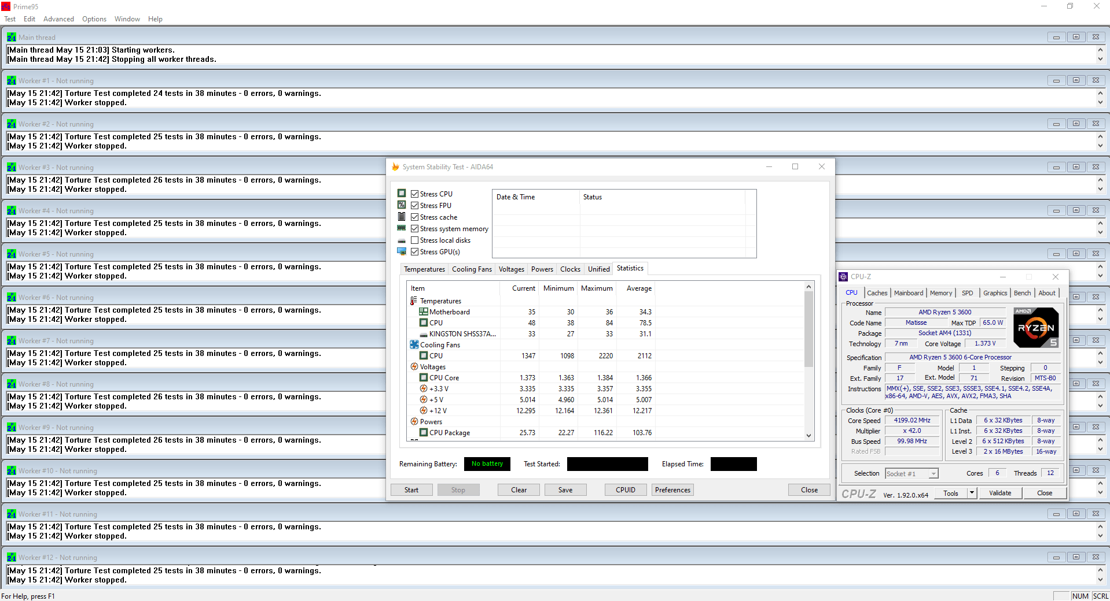Click the Worker #6 window icon
This screenshot has height=601, width=1110.
pos(12,297)
